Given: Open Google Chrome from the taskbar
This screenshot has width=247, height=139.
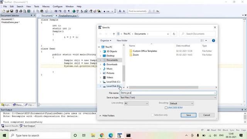Looking at the screenshot, I should [102, 135].
